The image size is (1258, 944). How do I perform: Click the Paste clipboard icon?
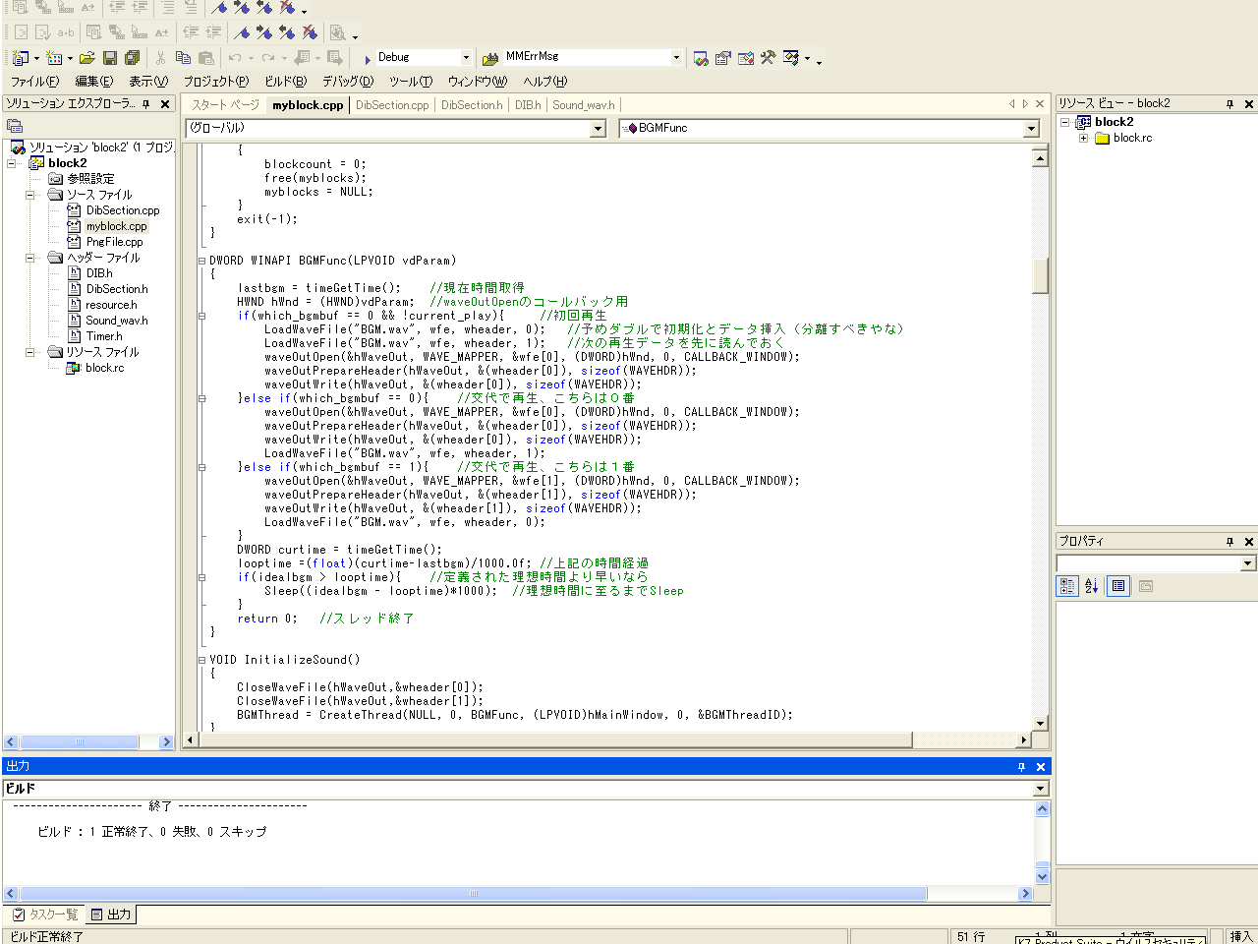[x=206, y=58]
